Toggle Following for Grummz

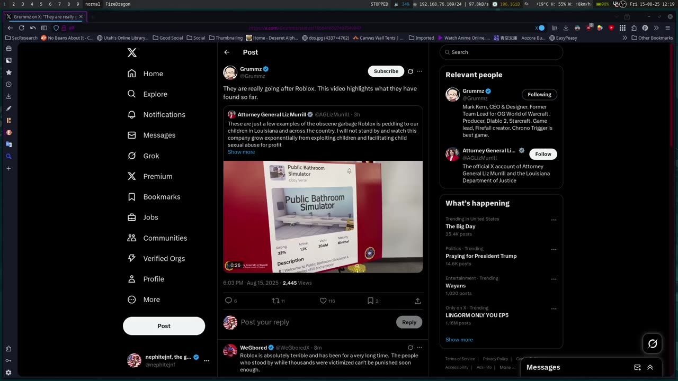tap(539, 95)
